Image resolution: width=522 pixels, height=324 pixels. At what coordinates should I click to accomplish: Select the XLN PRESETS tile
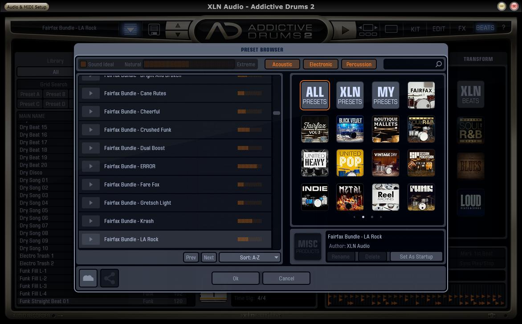point(350,95)
